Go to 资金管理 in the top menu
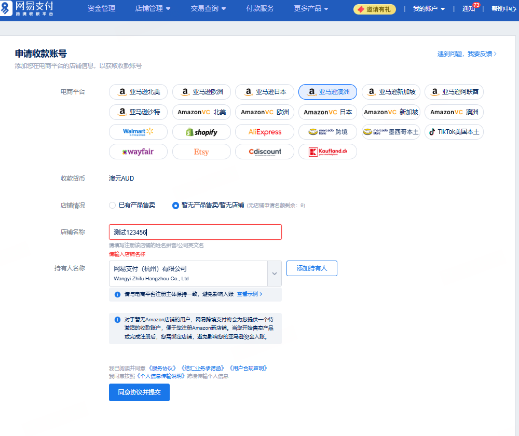Viewport: 519px width, 436px height. coord(101,8)
